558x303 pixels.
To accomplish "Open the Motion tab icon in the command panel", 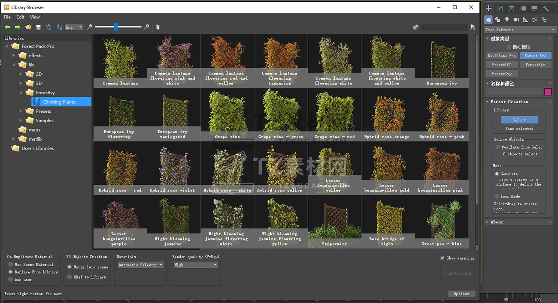I will pyautogui.click(x=523, y=8).
